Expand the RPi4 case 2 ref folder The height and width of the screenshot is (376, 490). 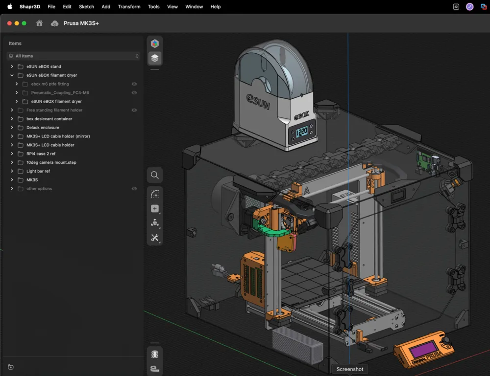point(12,154)
